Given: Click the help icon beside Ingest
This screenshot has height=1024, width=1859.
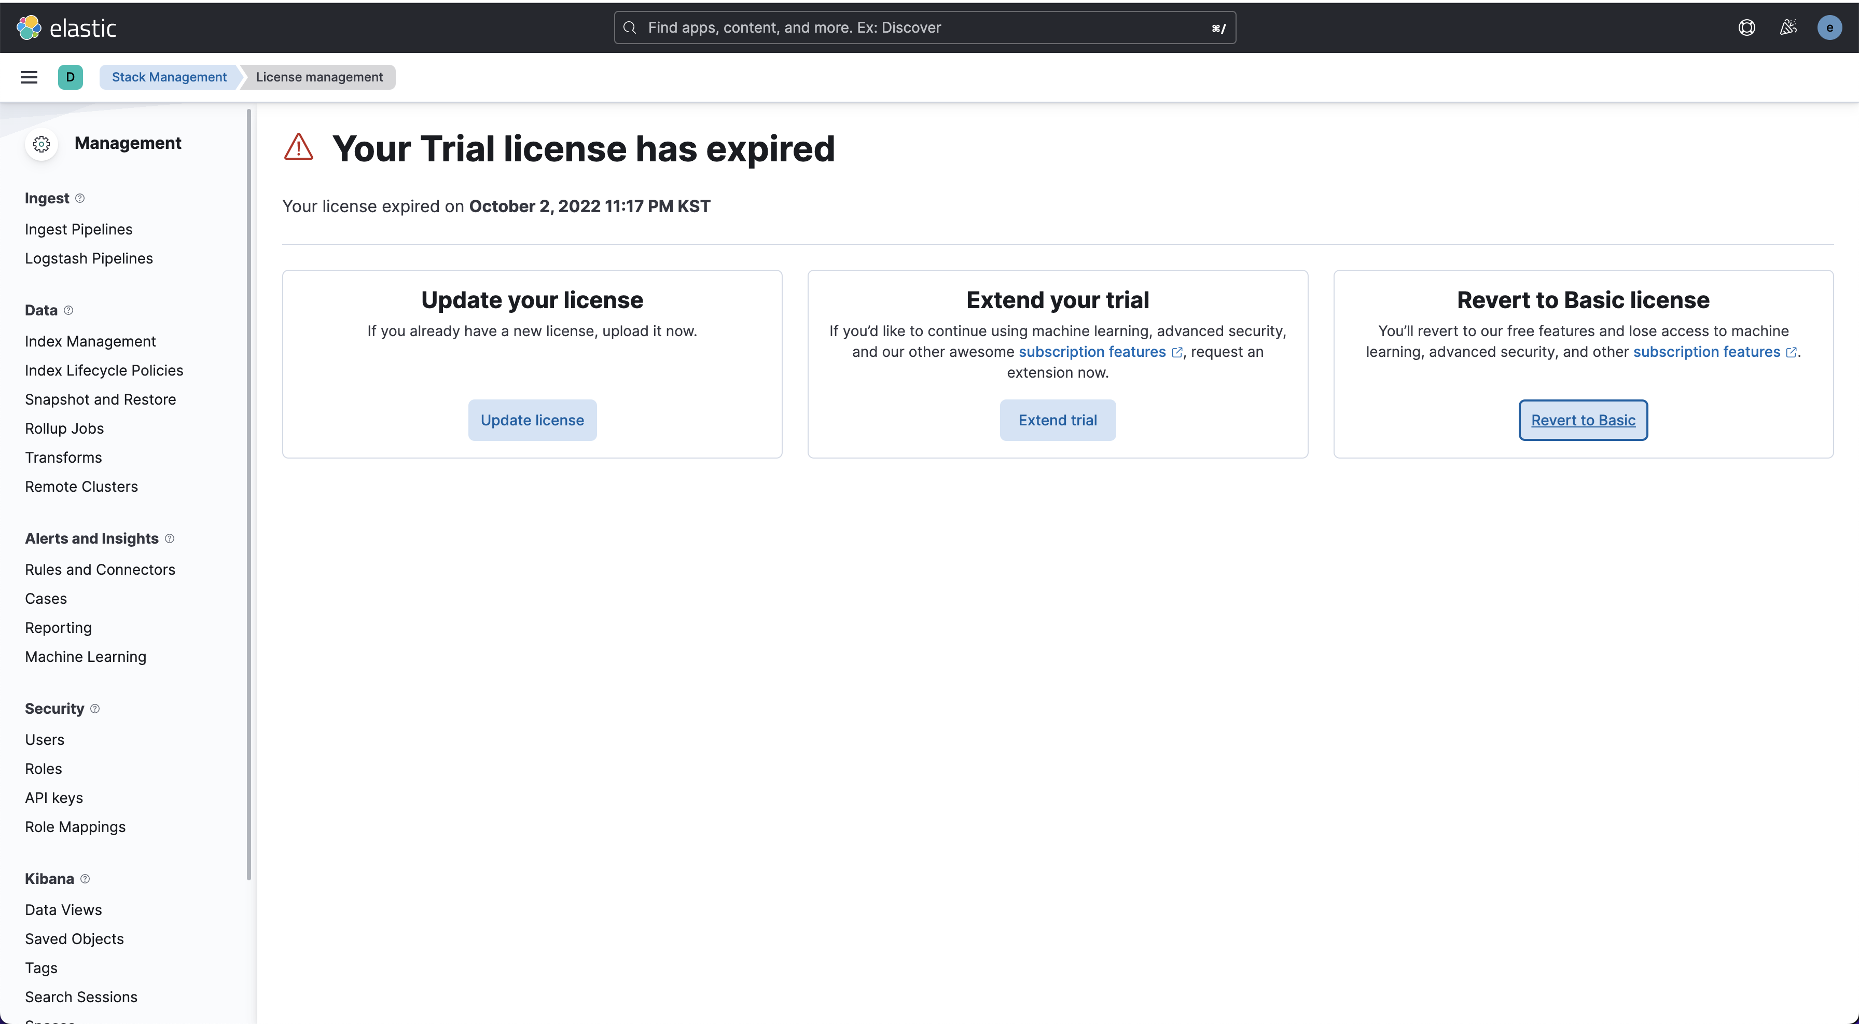Looking at the screenshot, I should [80, 199].
